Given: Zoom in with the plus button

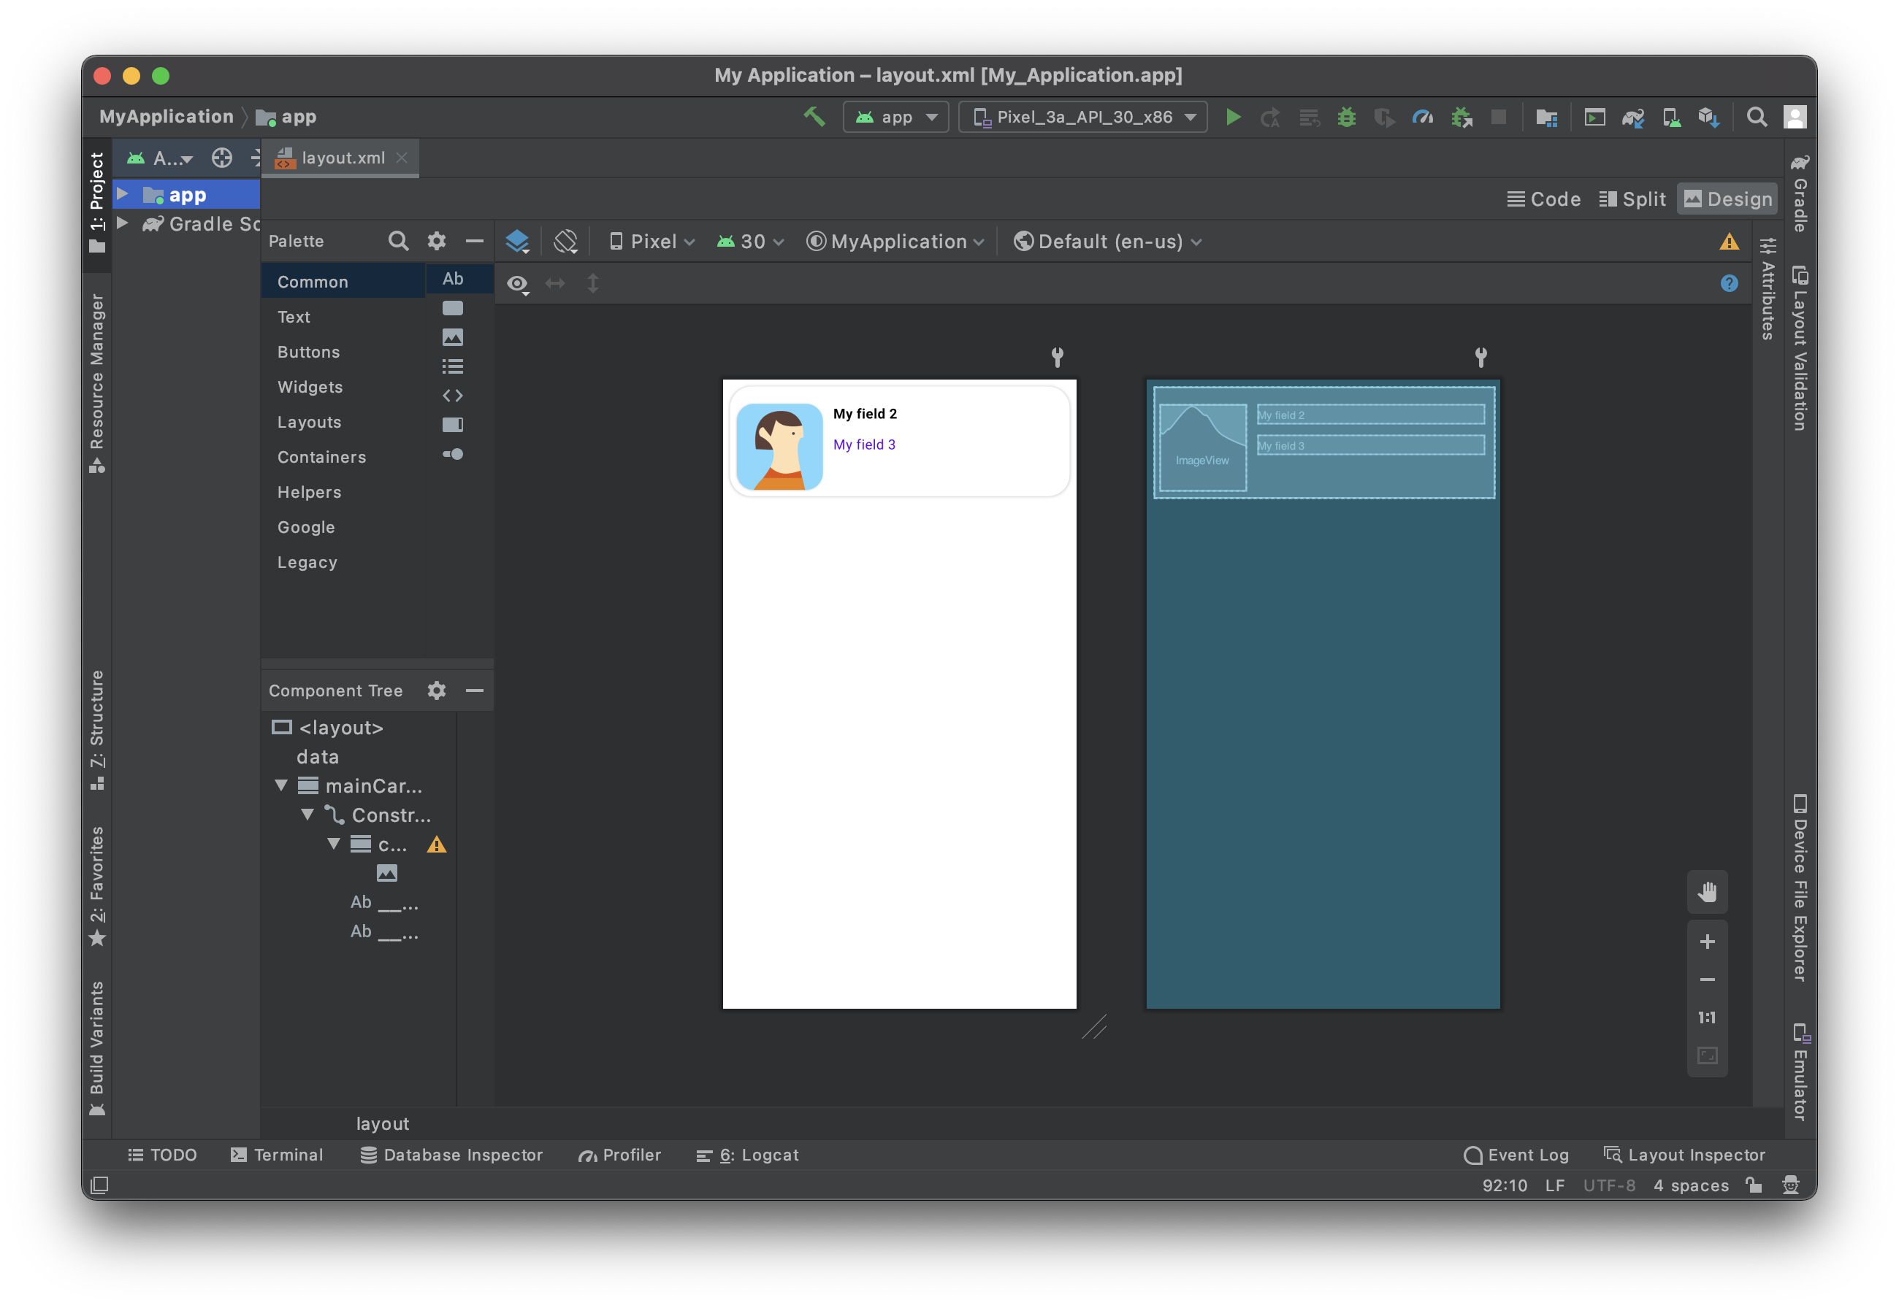Looking at the screenshot, I should [x=1707, y=942].
